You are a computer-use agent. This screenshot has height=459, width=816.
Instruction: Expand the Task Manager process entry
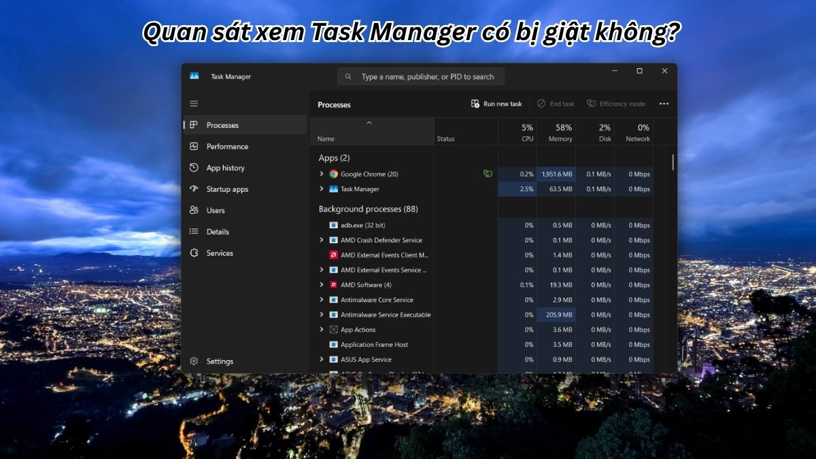[x=322, y=189]
